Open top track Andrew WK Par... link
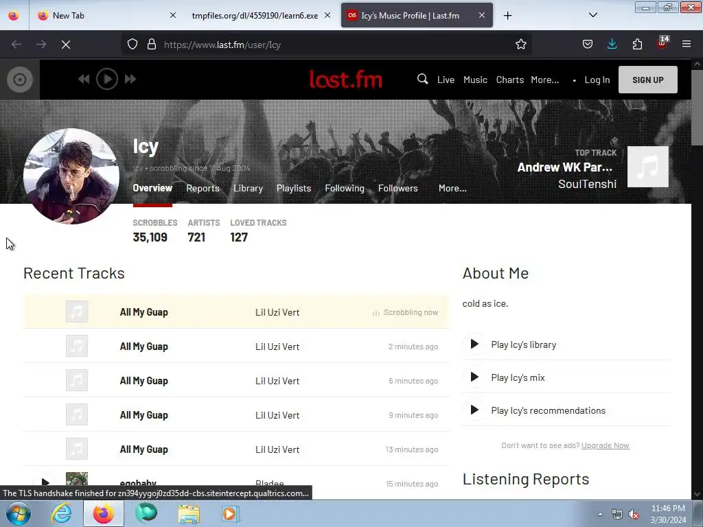This screenshot has height=527, width=703. tap(564, 167)
